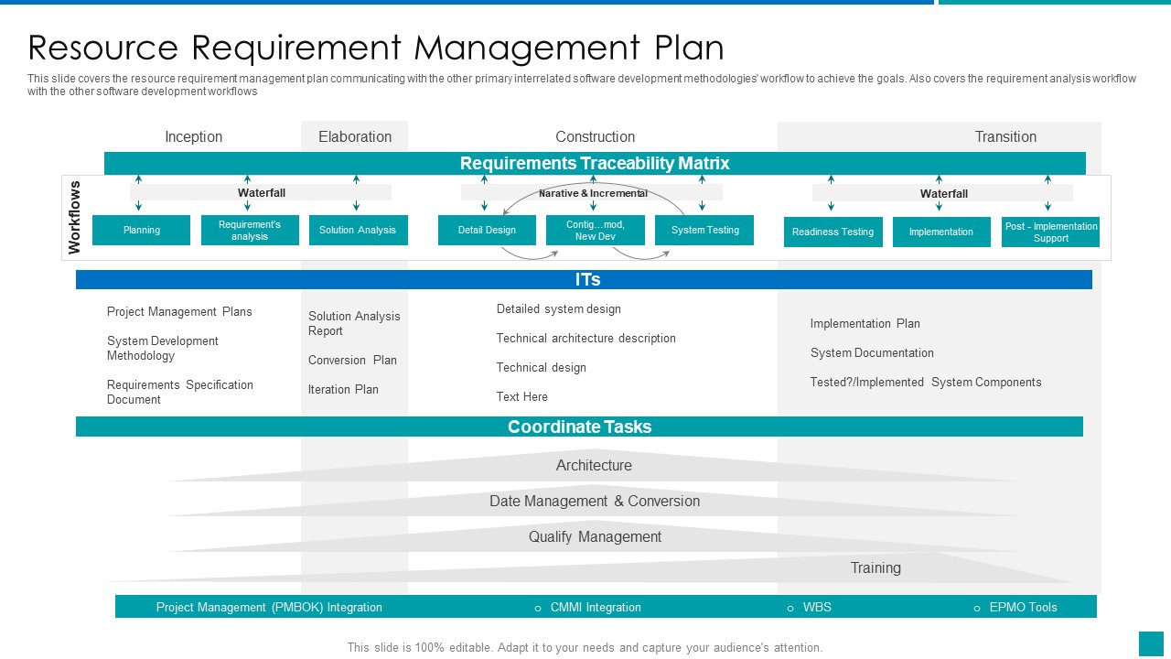Click the Date Management & Conversion band
This screenshot has height=659, width=1171.
coord(595,502)
